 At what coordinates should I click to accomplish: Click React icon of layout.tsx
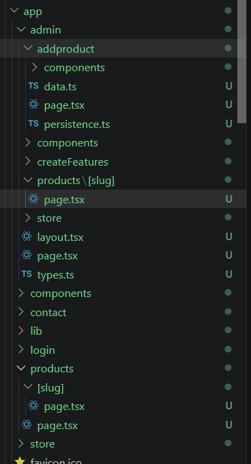(27, 236)
